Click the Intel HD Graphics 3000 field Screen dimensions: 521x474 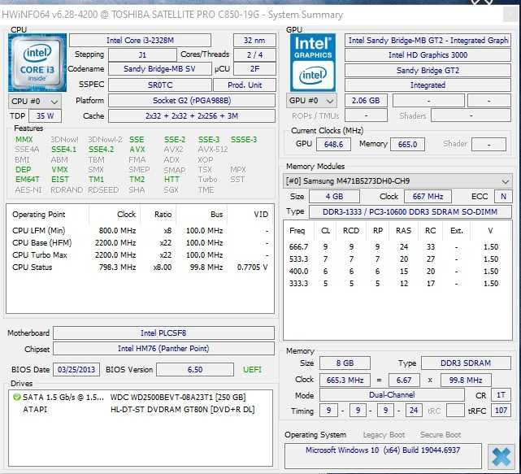428,54
